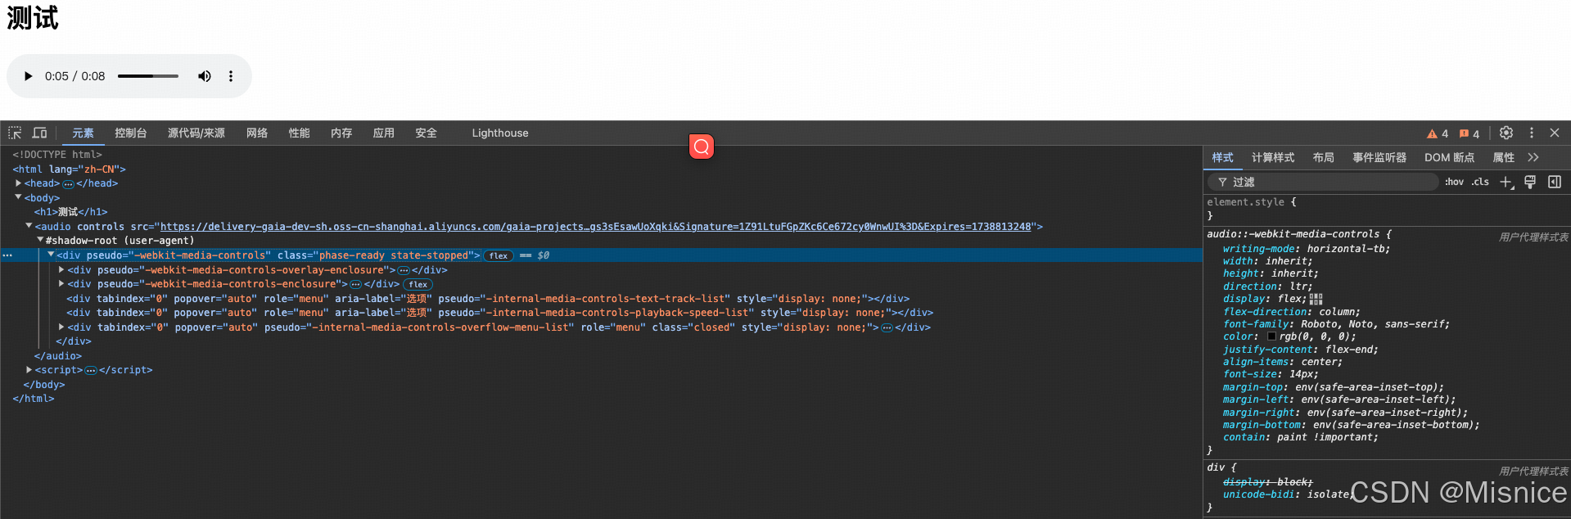This screenshot has height=519, width=1571.
Task: Open the warnings count with triangle icon
Action: click(1438, 133)
